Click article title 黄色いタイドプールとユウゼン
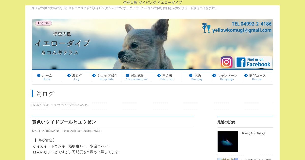The height and width of the screenshot is (160, 305). coord(64,122)
